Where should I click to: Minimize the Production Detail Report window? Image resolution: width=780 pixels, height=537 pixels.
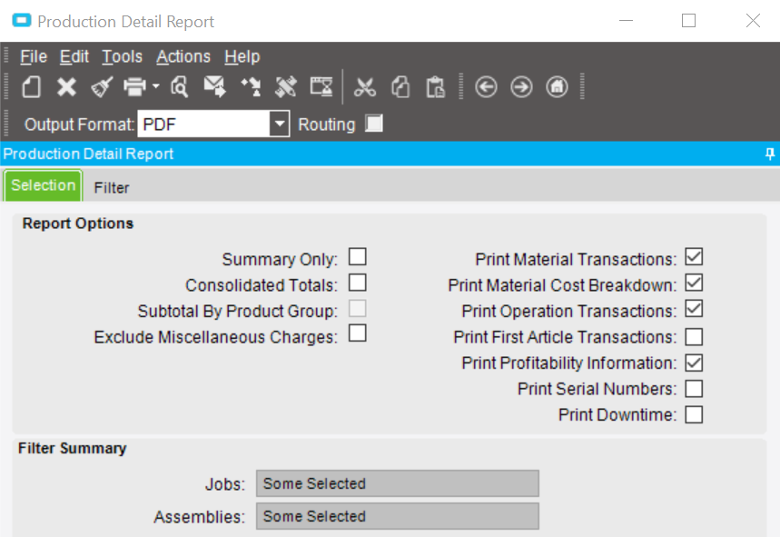coord(626,21)
